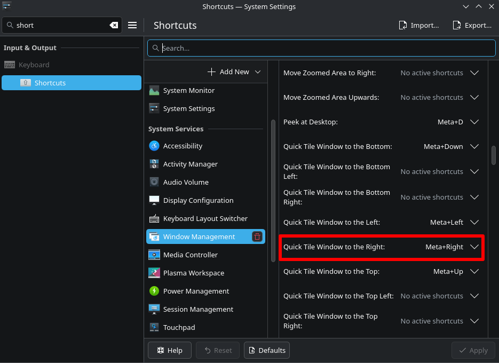Select the Media Controller entry
This screenshot has height=363, width=499.
coord(190,255)
